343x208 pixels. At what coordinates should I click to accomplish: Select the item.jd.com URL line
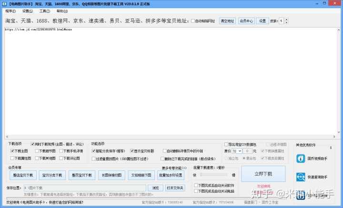[x=38, y=29]
